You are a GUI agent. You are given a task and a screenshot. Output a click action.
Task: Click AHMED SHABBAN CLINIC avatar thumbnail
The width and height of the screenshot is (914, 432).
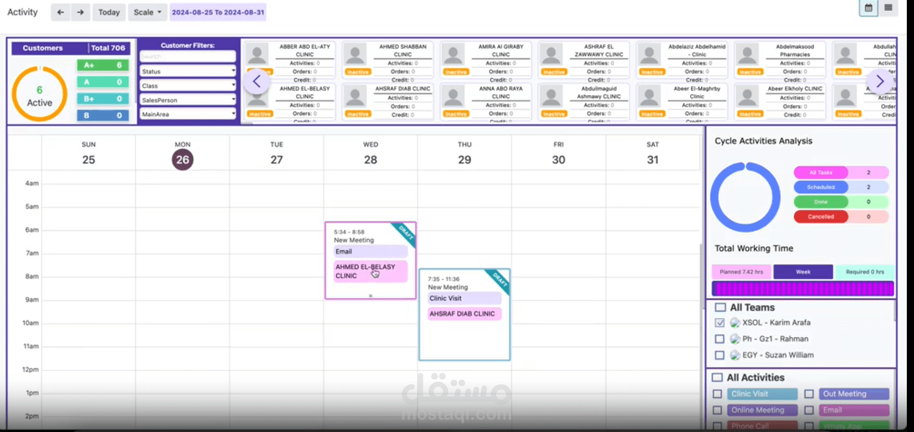(x=355, y=53)
